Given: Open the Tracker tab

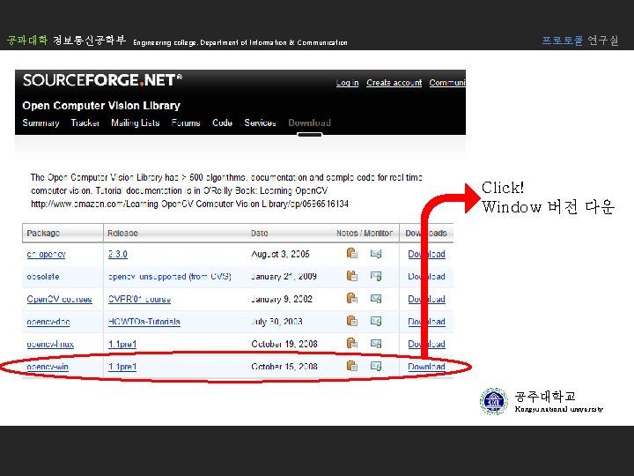Looking at the screenshot, I should click(85, 123).
